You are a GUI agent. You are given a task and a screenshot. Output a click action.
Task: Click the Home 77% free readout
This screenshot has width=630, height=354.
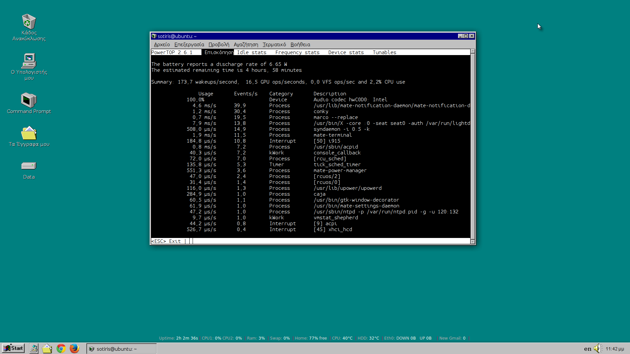click(311, 338)
